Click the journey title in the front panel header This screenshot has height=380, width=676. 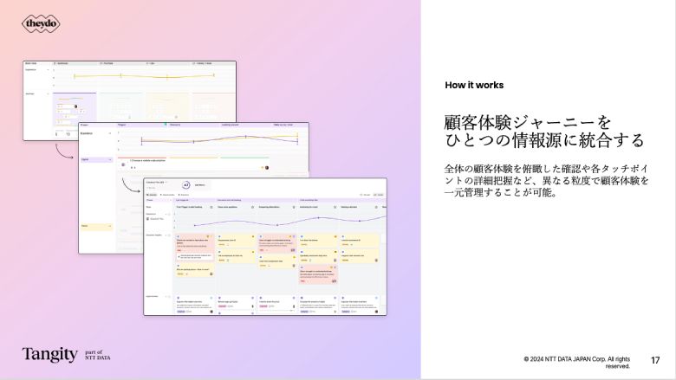click(x=156, y=182)
